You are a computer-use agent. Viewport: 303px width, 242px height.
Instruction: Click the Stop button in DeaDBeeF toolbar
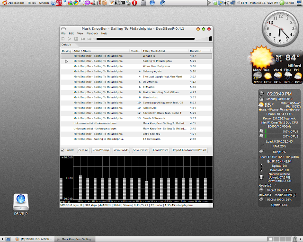[x=63, y=39]
